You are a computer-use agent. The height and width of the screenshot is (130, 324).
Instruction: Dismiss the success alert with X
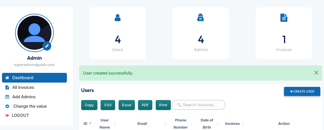pyautogui.click(x=316, y=73)
